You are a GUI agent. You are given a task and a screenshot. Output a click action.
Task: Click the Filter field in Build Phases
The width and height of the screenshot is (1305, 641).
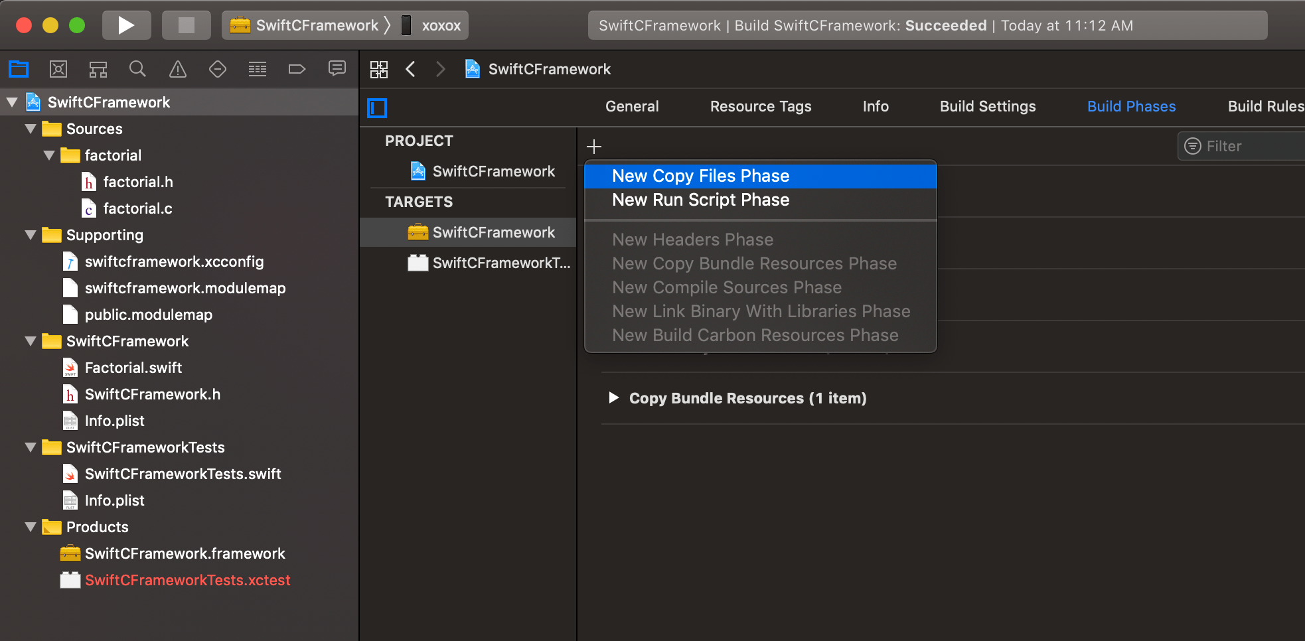point(1241,146)
